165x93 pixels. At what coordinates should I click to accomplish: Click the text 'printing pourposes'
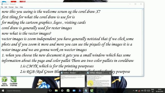(79, 66)
